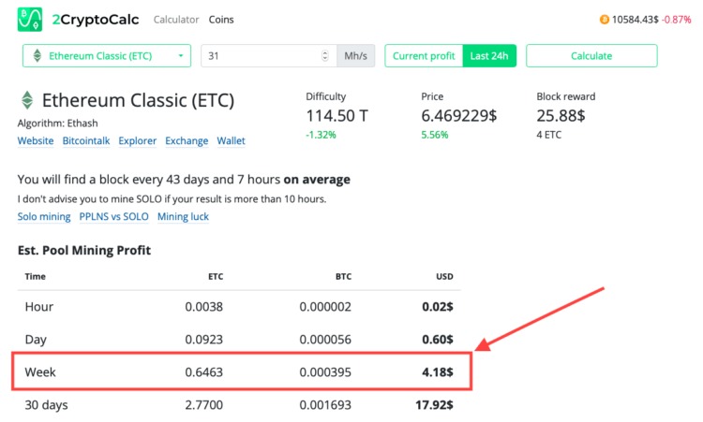703x422 pixels.
Task: Click the 2CryptoCalc green logo icon
Action: 30,20
